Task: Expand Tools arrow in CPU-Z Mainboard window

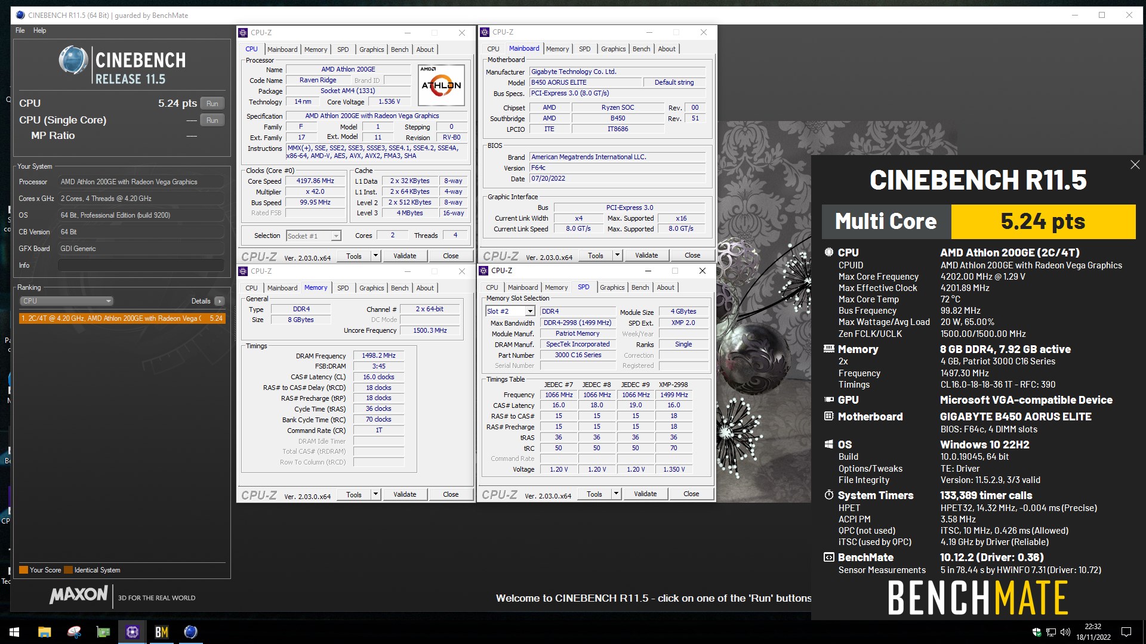Action: coord(617,255)
